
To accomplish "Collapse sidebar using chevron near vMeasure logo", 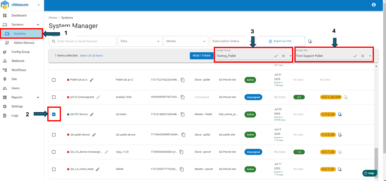I will coord(39,5).
